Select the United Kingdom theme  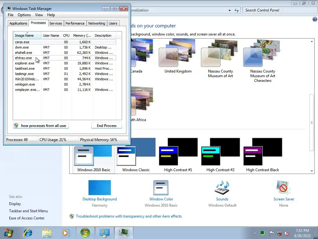click(x=178, y=57)
